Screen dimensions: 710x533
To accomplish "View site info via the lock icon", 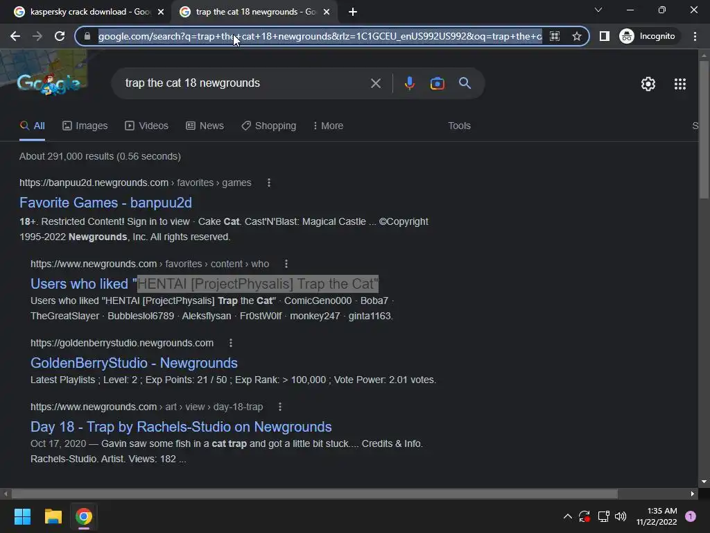I will [x=87, y=36].
